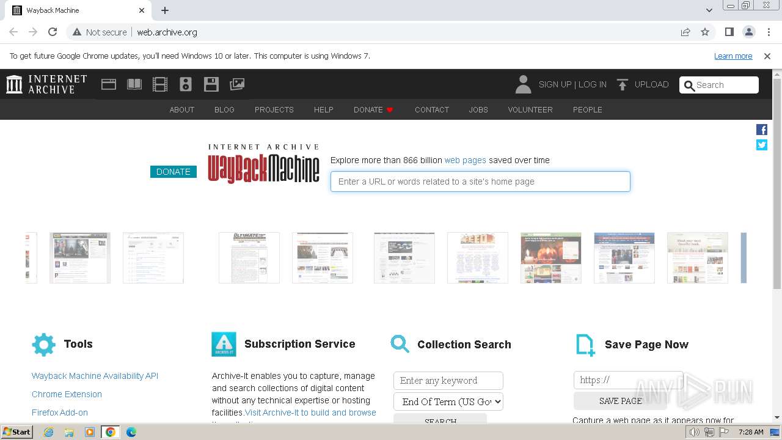Open Chrome profile menu
782x440 pixels.
coord(749,32)
